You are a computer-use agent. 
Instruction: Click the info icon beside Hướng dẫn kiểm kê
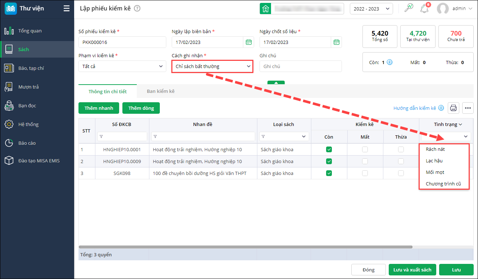click(441, 108)
